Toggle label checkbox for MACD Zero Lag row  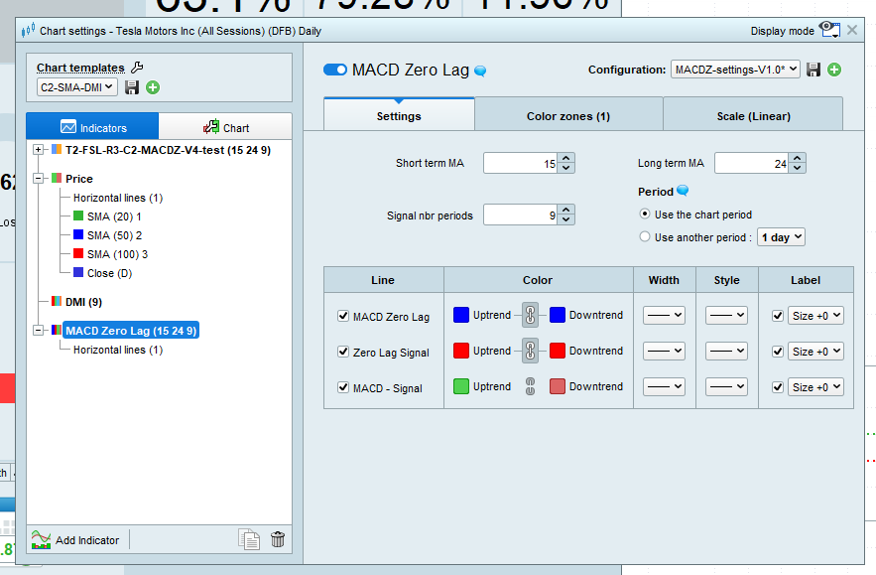click(x=778, y=316)
